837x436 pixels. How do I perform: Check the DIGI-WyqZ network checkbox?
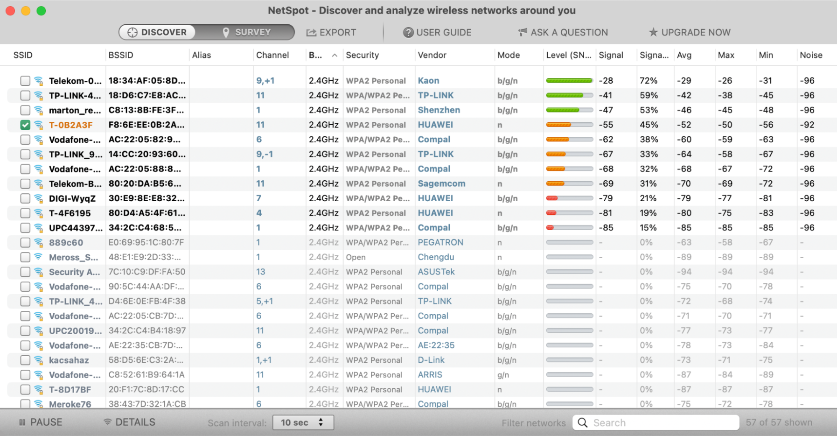[25, 198]
